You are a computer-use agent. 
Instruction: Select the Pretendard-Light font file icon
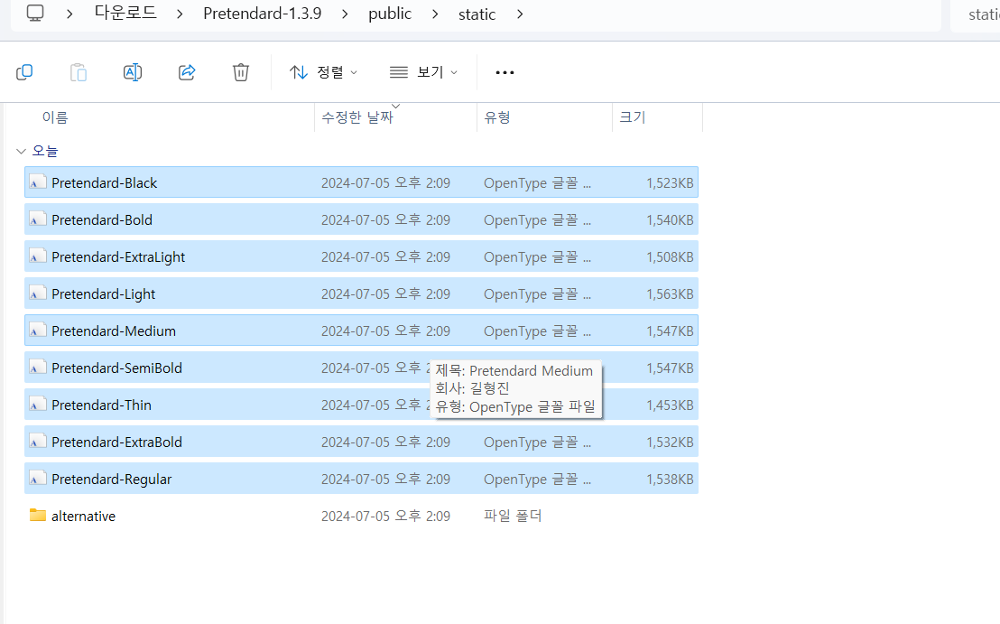tap(38, 293)
